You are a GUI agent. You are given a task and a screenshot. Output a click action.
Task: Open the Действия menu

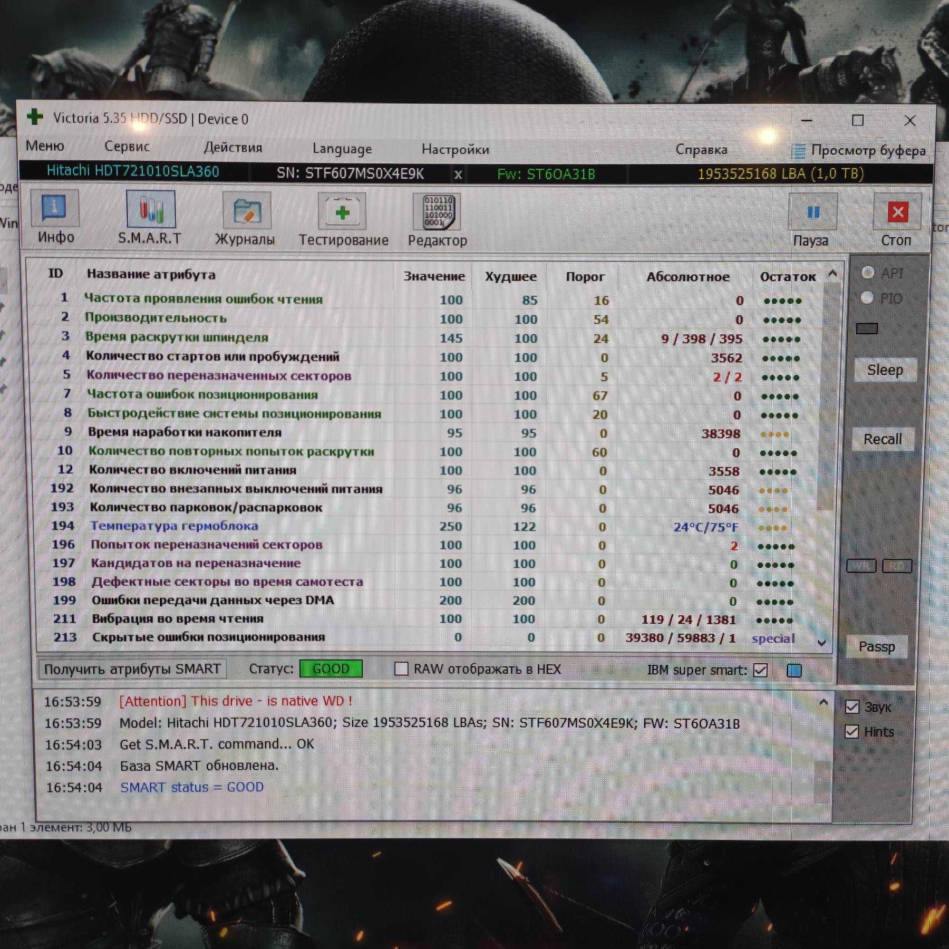(233, 148)
